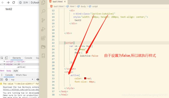
Task: Click test2 text in browser page
Action: (x=9, y=9)
